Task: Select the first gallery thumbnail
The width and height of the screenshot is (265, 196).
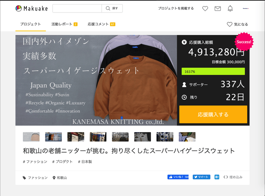Action: (31, 137)
